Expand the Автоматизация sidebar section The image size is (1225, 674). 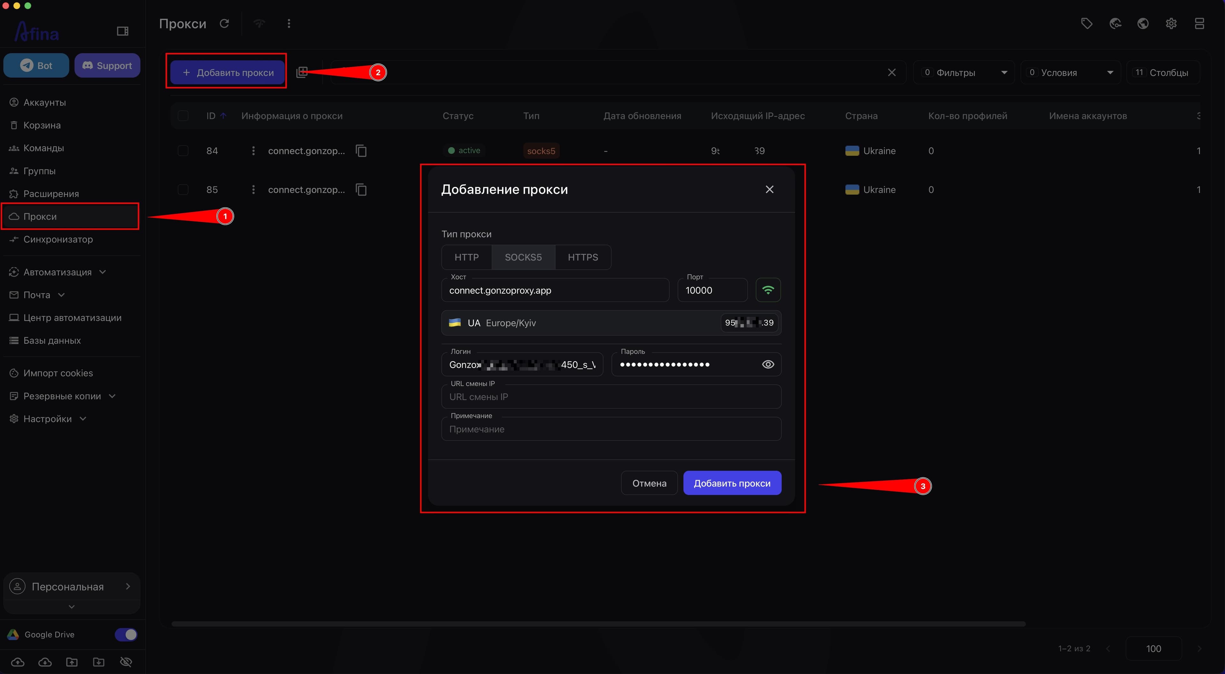click(x=57, y=272)
